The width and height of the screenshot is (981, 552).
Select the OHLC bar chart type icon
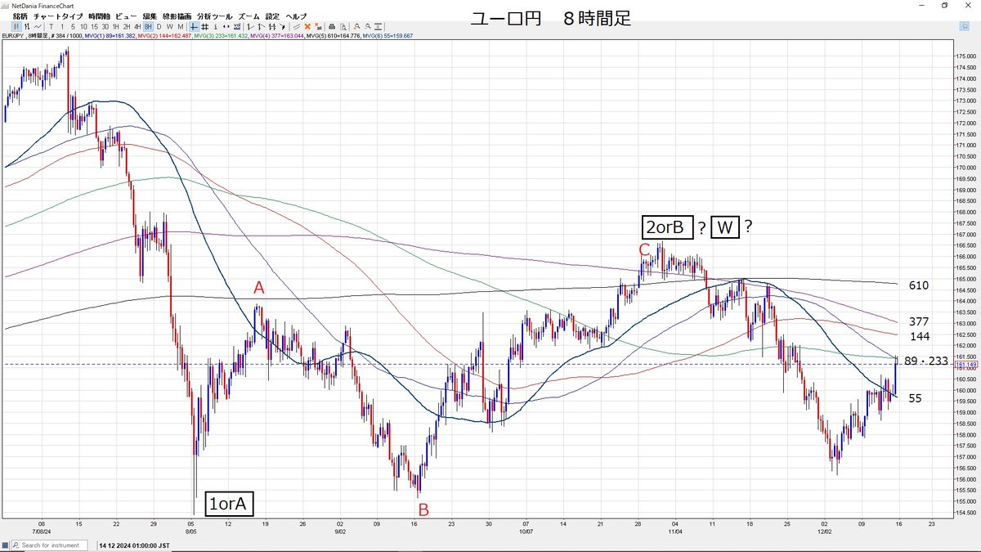pos(27,27)
